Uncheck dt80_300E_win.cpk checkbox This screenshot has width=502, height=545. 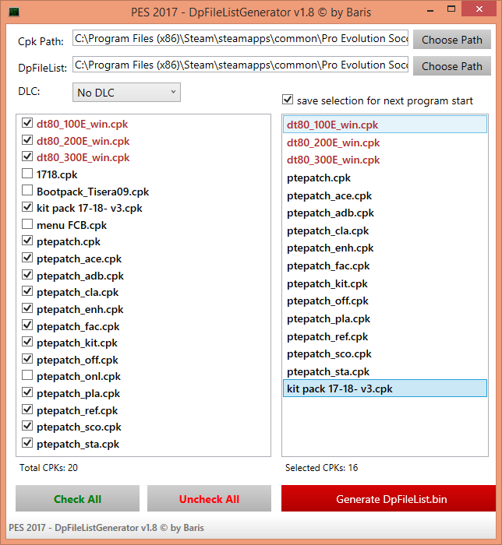pos(27,156)
